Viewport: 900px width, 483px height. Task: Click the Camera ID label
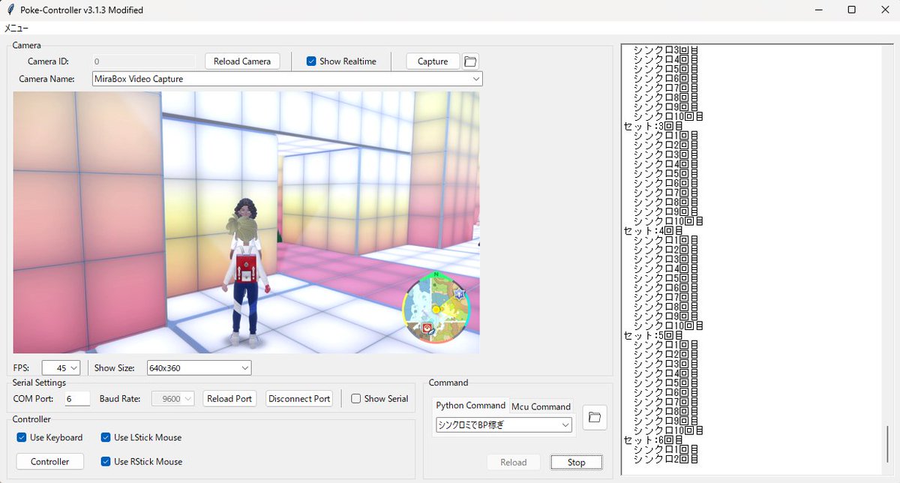coord(49,61)
